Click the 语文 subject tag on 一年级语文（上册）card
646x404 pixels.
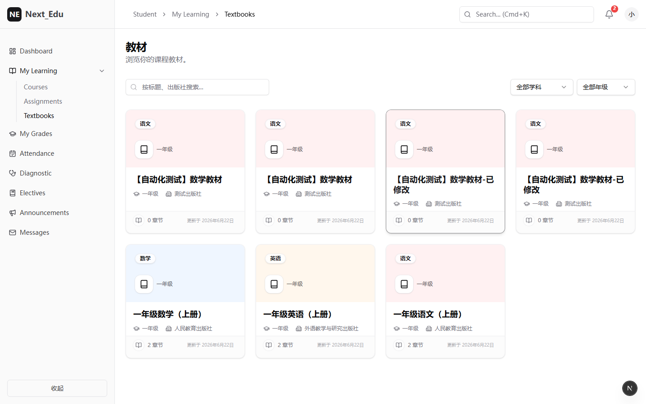point(406,259)
